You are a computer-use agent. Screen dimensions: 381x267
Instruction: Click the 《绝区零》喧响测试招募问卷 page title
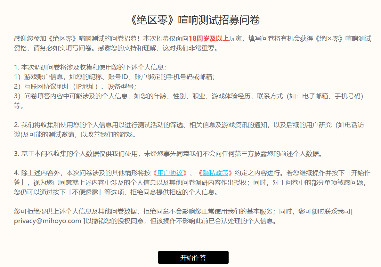(x=193, y=20)
